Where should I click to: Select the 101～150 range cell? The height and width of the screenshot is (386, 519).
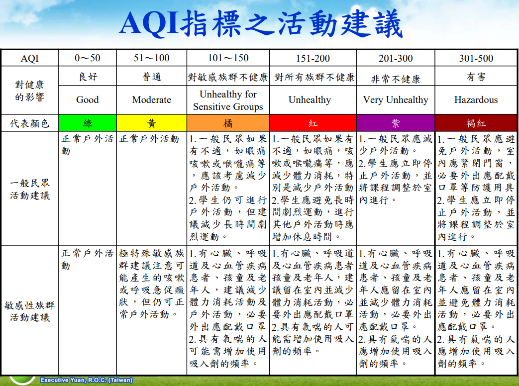pos(228,58)
